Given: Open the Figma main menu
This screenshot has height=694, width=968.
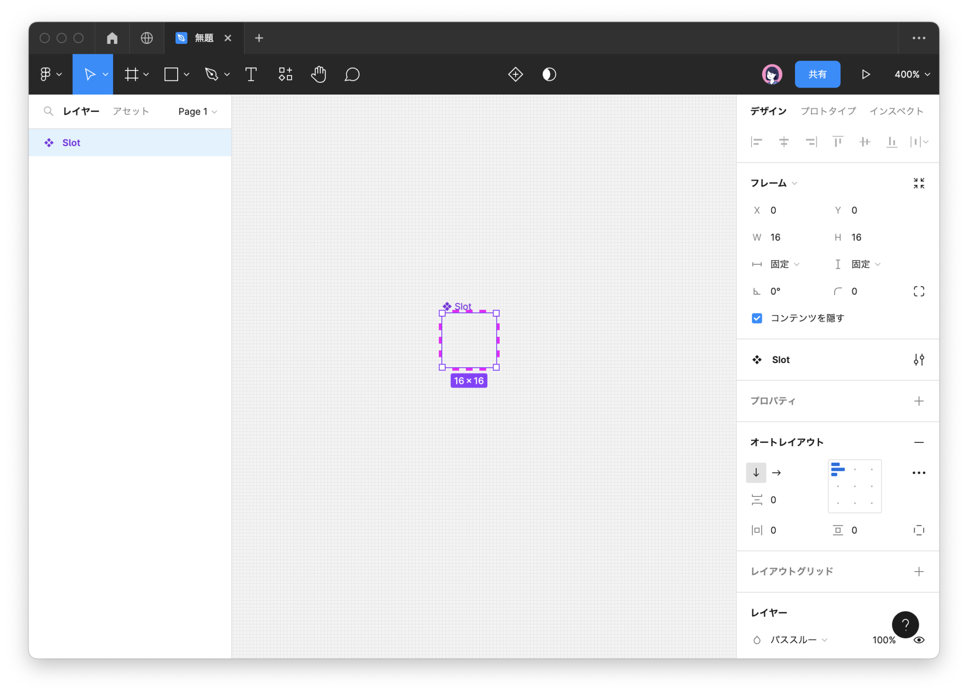Looking at the screenshot, I should 51,74.
